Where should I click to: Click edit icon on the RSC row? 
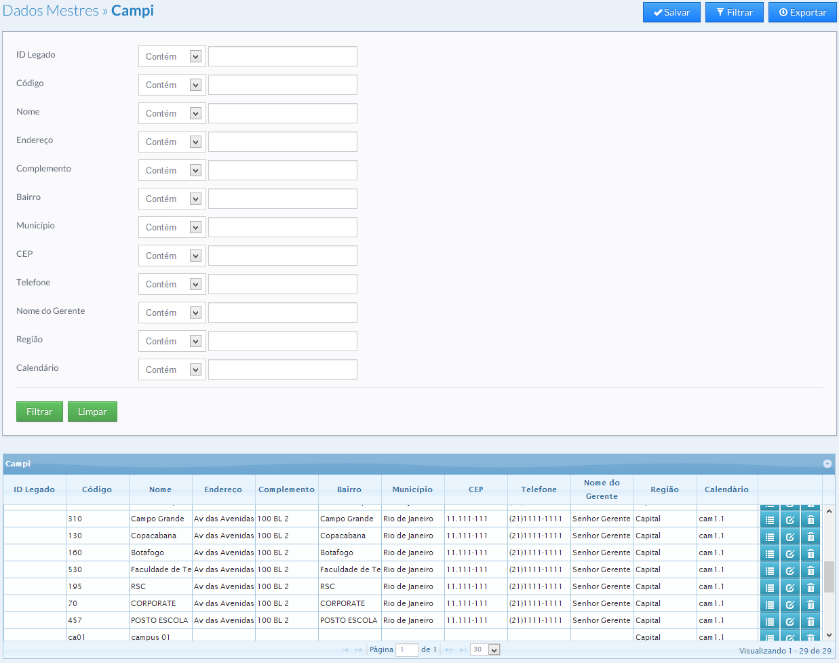pyautogui.click(x=789, y=588)
